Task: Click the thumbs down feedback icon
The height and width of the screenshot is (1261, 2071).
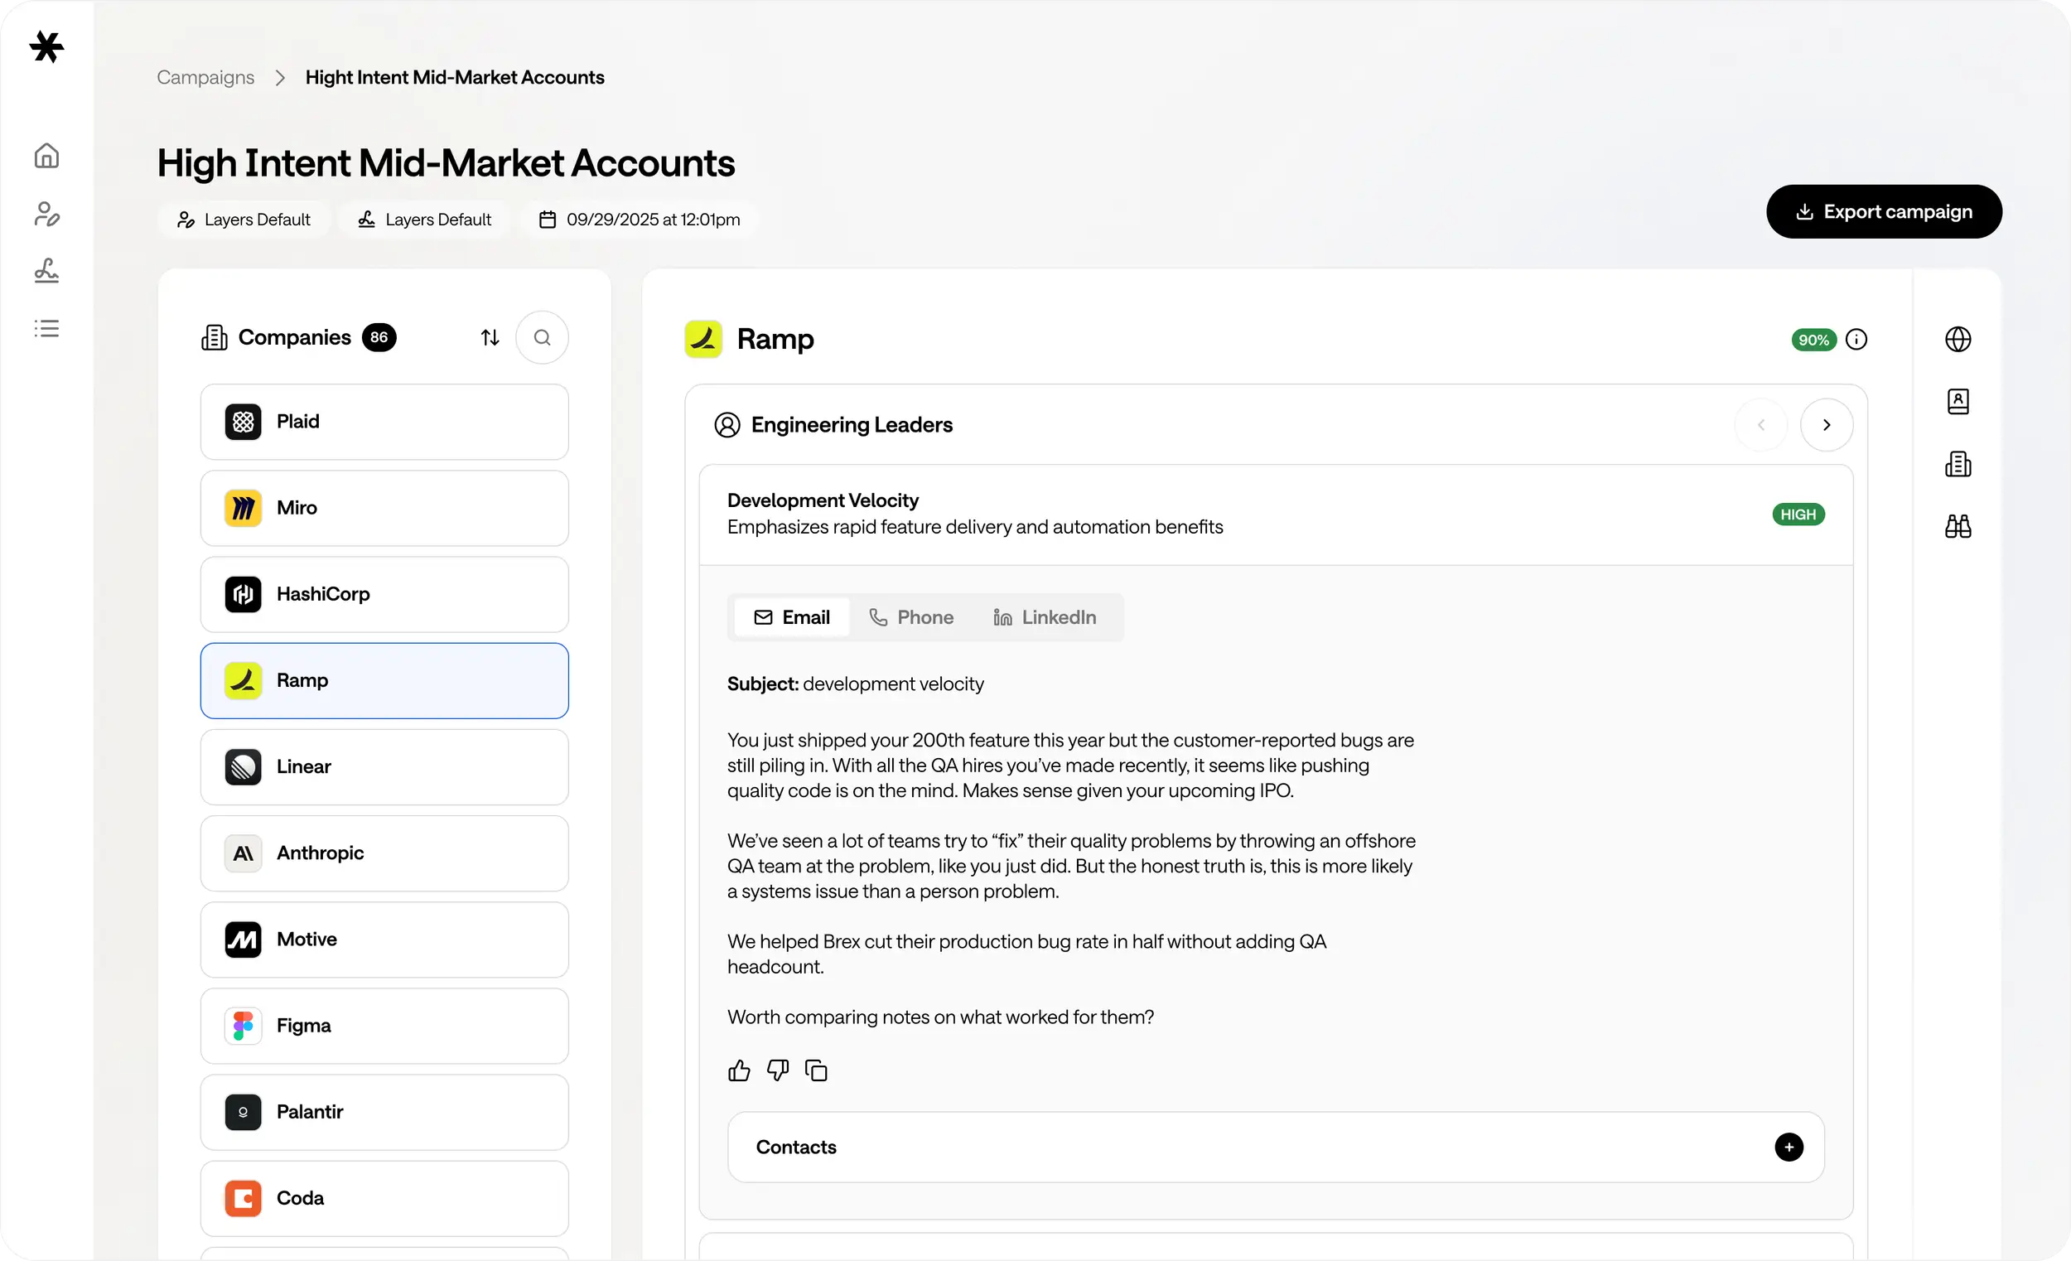Action: pyautogui.click(x=778, y=1070)
